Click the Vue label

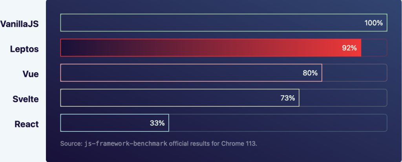coord(31,74)
